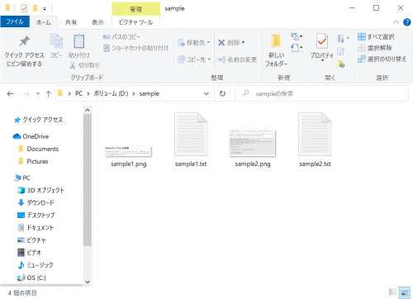Screen dimensions: 413x299
Task: Go Forward with the right arrow
Action: pyautogui.click(x=26, y=94)
